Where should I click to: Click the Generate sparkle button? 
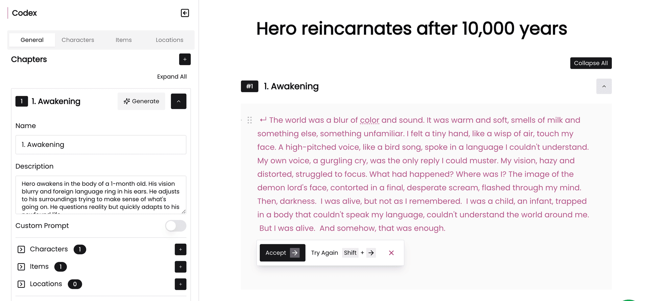141,101
